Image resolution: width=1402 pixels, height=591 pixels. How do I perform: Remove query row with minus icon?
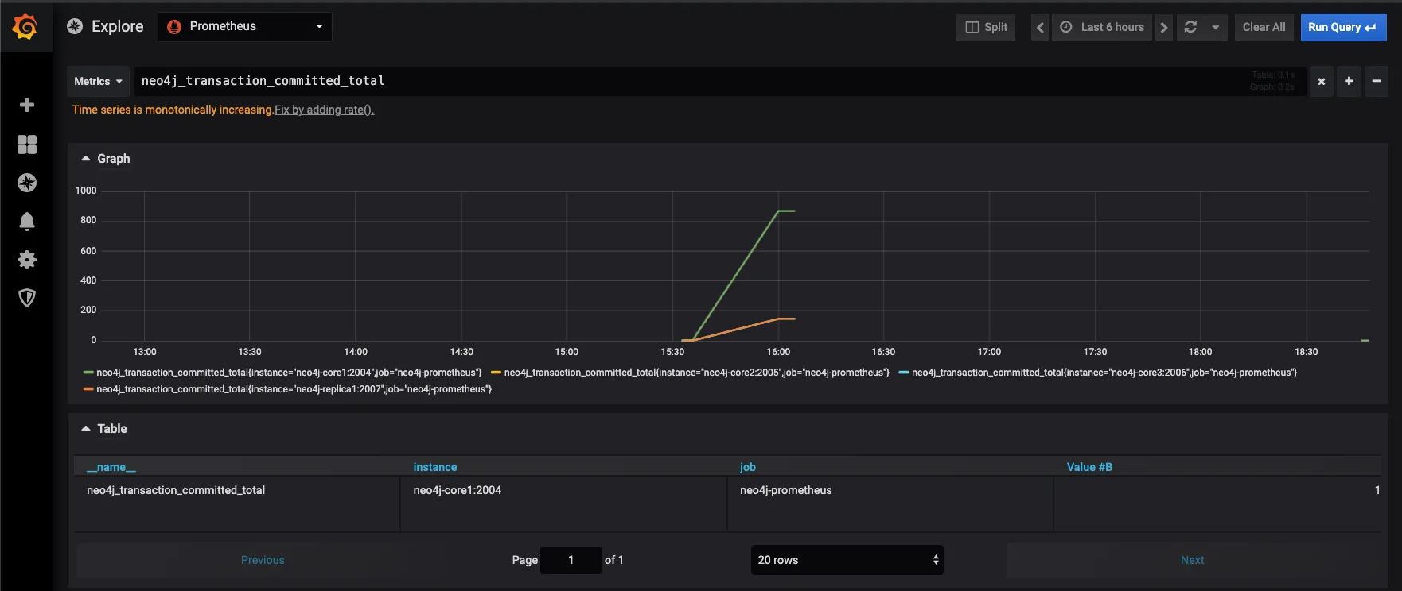1377,81
